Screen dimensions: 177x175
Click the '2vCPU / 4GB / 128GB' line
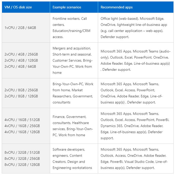point(21,60)
